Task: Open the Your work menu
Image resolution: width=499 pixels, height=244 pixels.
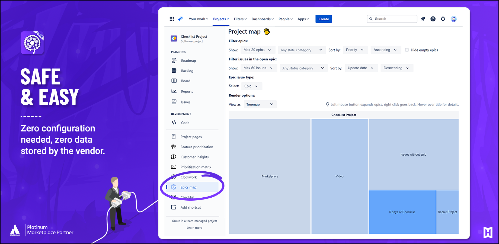Action: click(x=199, y=19)
